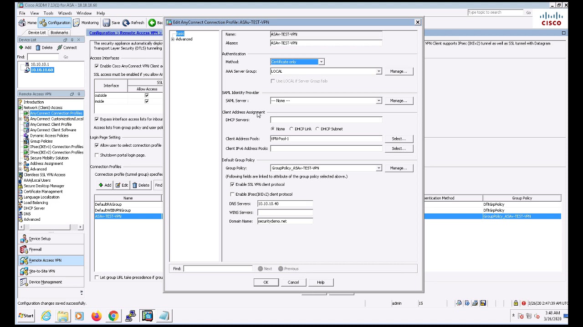Screen dimensions: 583x327
Task: Launch Internet Explorer from taskbar
Action: (46, 316)
